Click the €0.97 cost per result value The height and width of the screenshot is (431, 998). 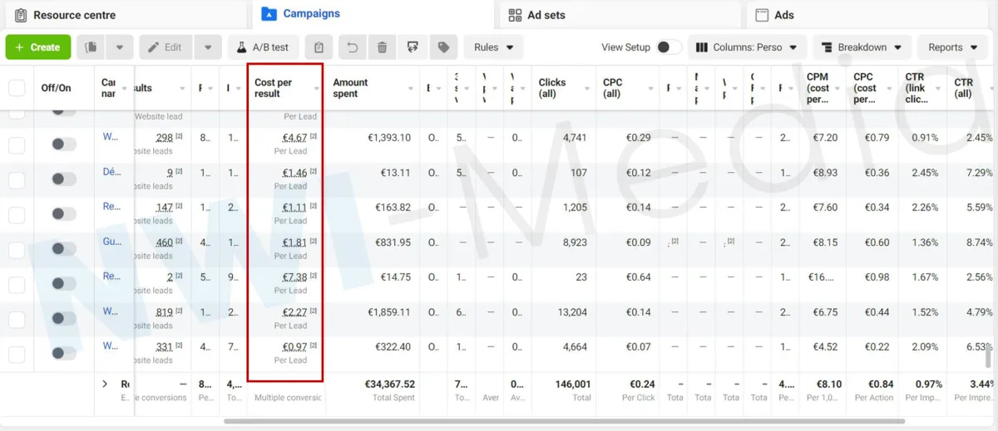295,347
